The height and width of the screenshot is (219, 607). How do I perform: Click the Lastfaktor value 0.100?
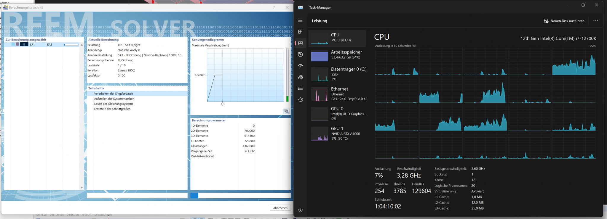click(122, 75)
